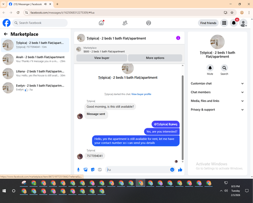Open the Anah conversation
253x203 pixels.
(35, 59)
